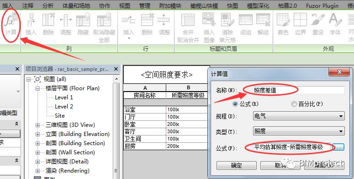Collapse the 视图 (all) tree node

click(28, 80)
